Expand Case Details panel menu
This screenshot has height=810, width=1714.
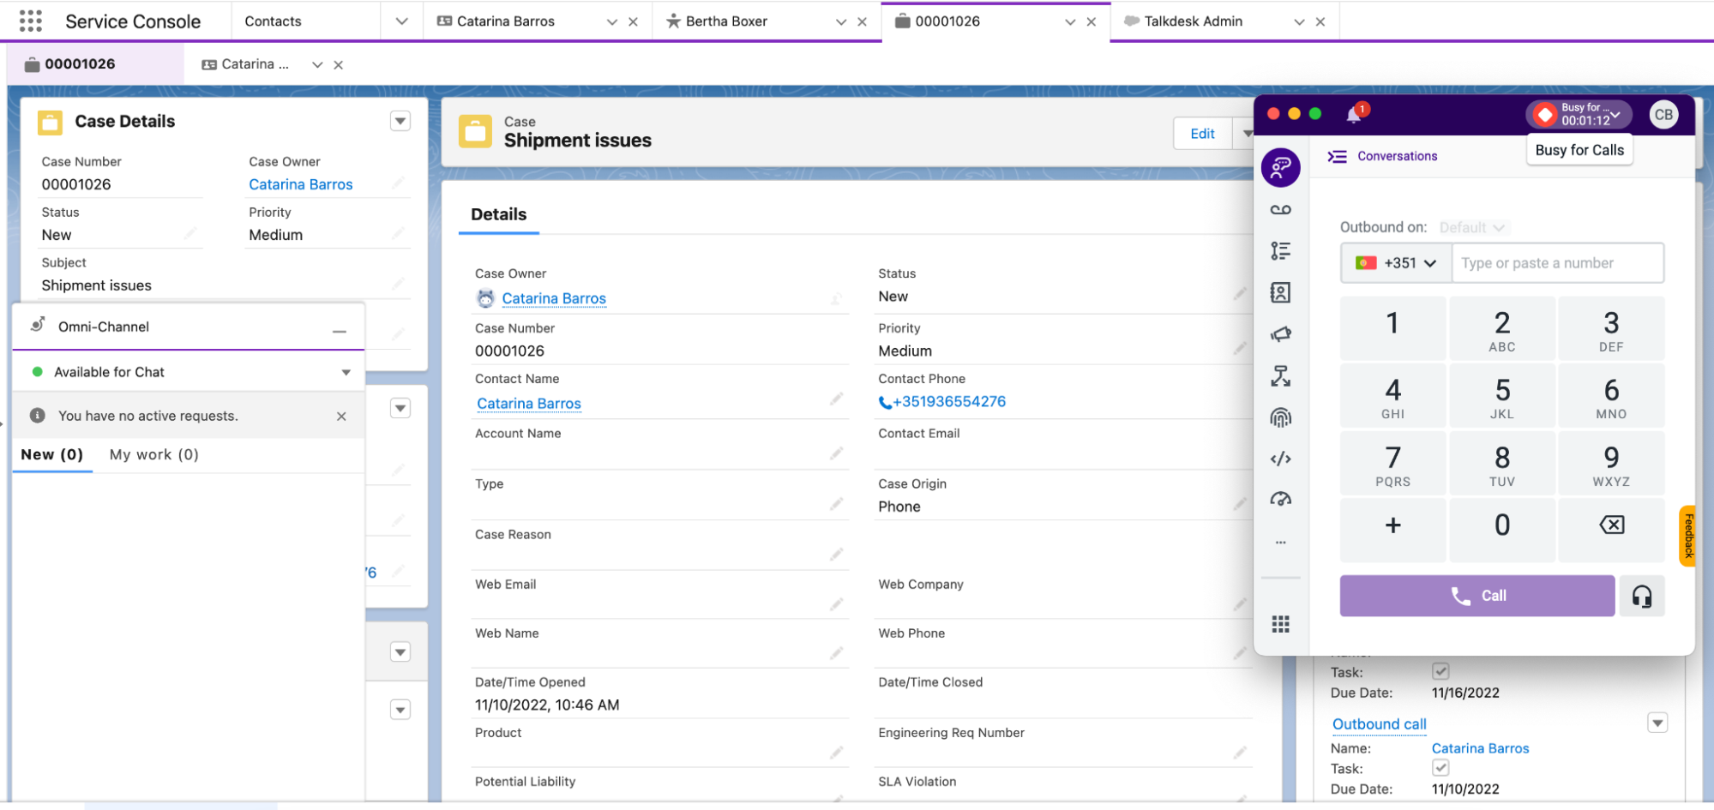point(400,121)
